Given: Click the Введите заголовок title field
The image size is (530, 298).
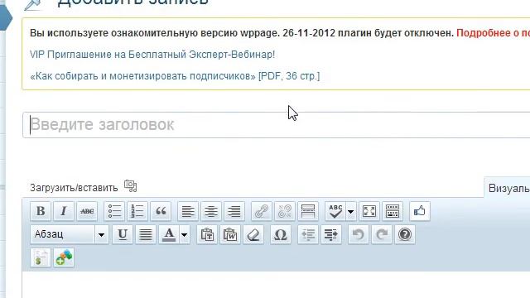Looking at the screenshot, I should point(276,125).
